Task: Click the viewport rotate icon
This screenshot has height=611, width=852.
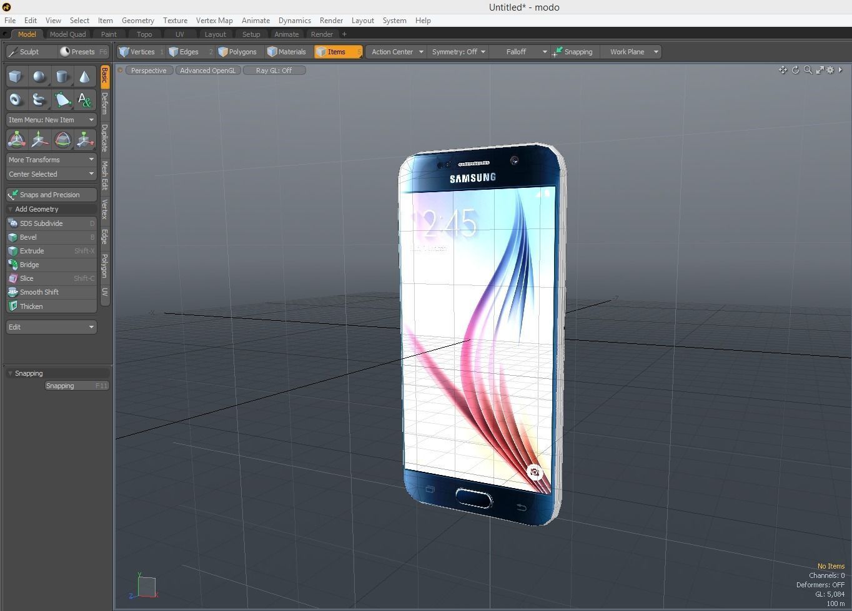Action: 795,70
